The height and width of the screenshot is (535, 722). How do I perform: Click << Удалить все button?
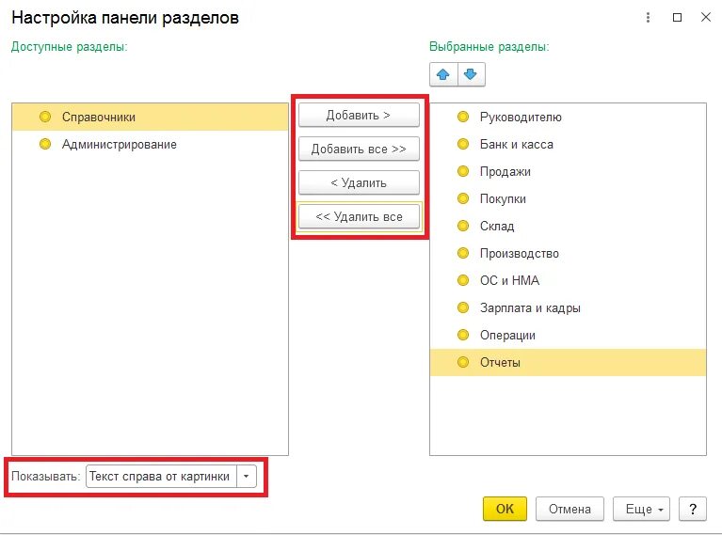pyautogui.click(x=359, y=216)
